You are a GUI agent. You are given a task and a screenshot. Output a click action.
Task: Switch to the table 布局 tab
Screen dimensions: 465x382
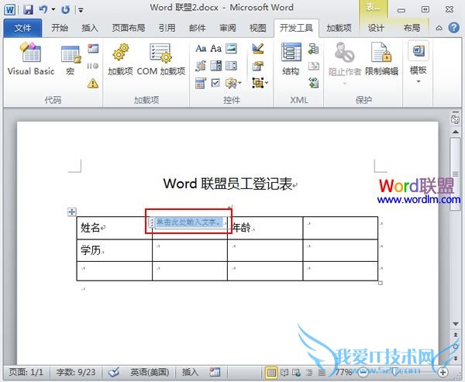tap(412, 28)
